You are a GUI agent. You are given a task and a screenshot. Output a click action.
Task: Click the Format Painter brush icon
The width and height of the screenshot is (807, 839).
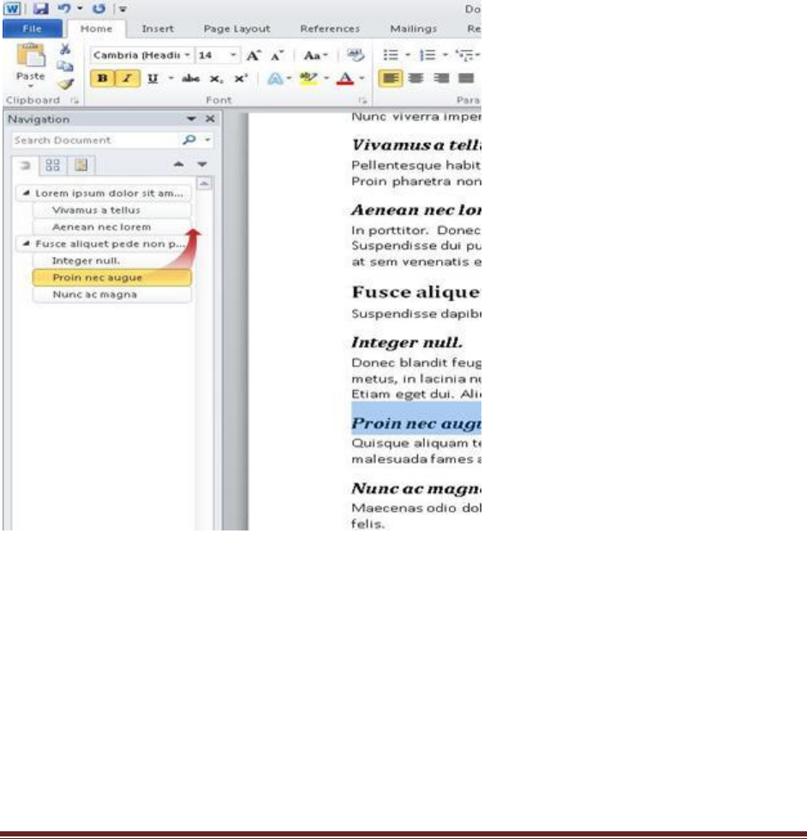65,83
